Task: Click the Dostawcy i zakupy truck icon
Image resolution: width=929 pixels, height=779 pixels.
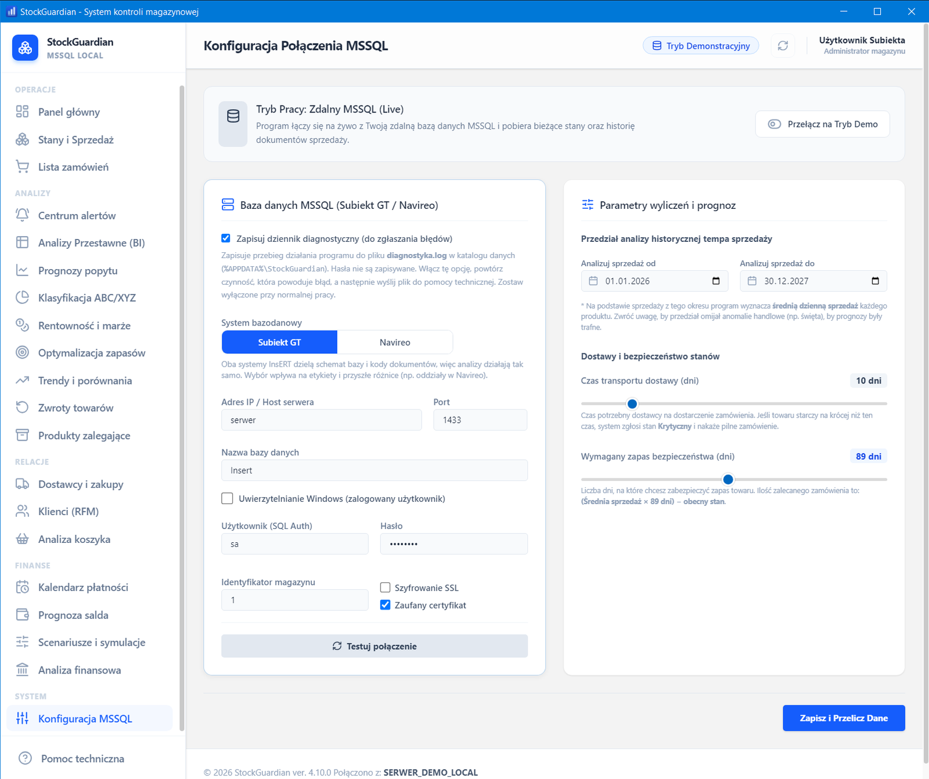Action: pyautogui.click(x=22, y=484)
